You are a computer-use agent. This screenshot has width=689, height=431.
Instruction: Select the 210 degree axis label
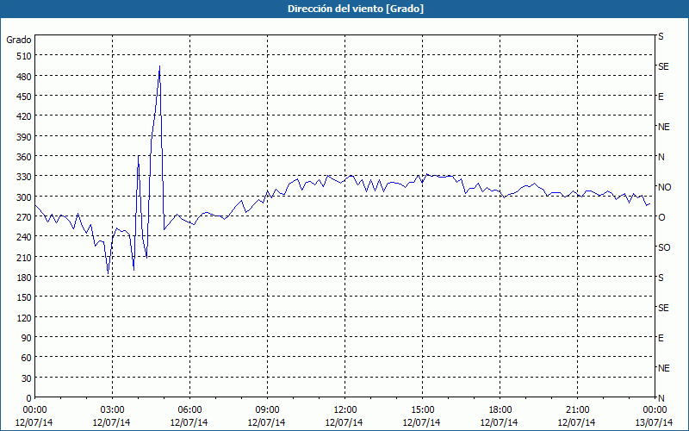[x=24, y=257]
